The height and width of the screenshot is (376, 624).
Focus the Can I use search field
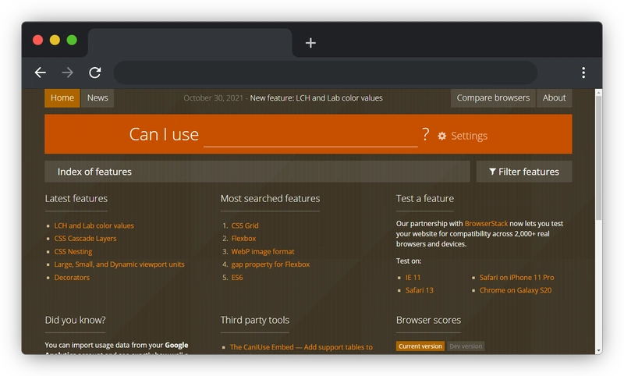(x=310, y=135)
